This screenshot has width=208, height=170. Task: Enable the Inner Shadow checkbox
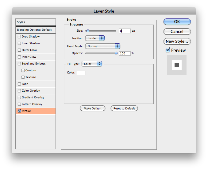pyautogui.click(x=19, y=43)
